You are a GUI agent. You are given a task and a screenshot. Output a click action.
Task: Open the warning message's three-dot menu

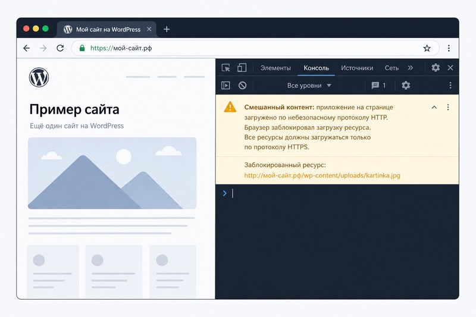[x=448, y=107]
